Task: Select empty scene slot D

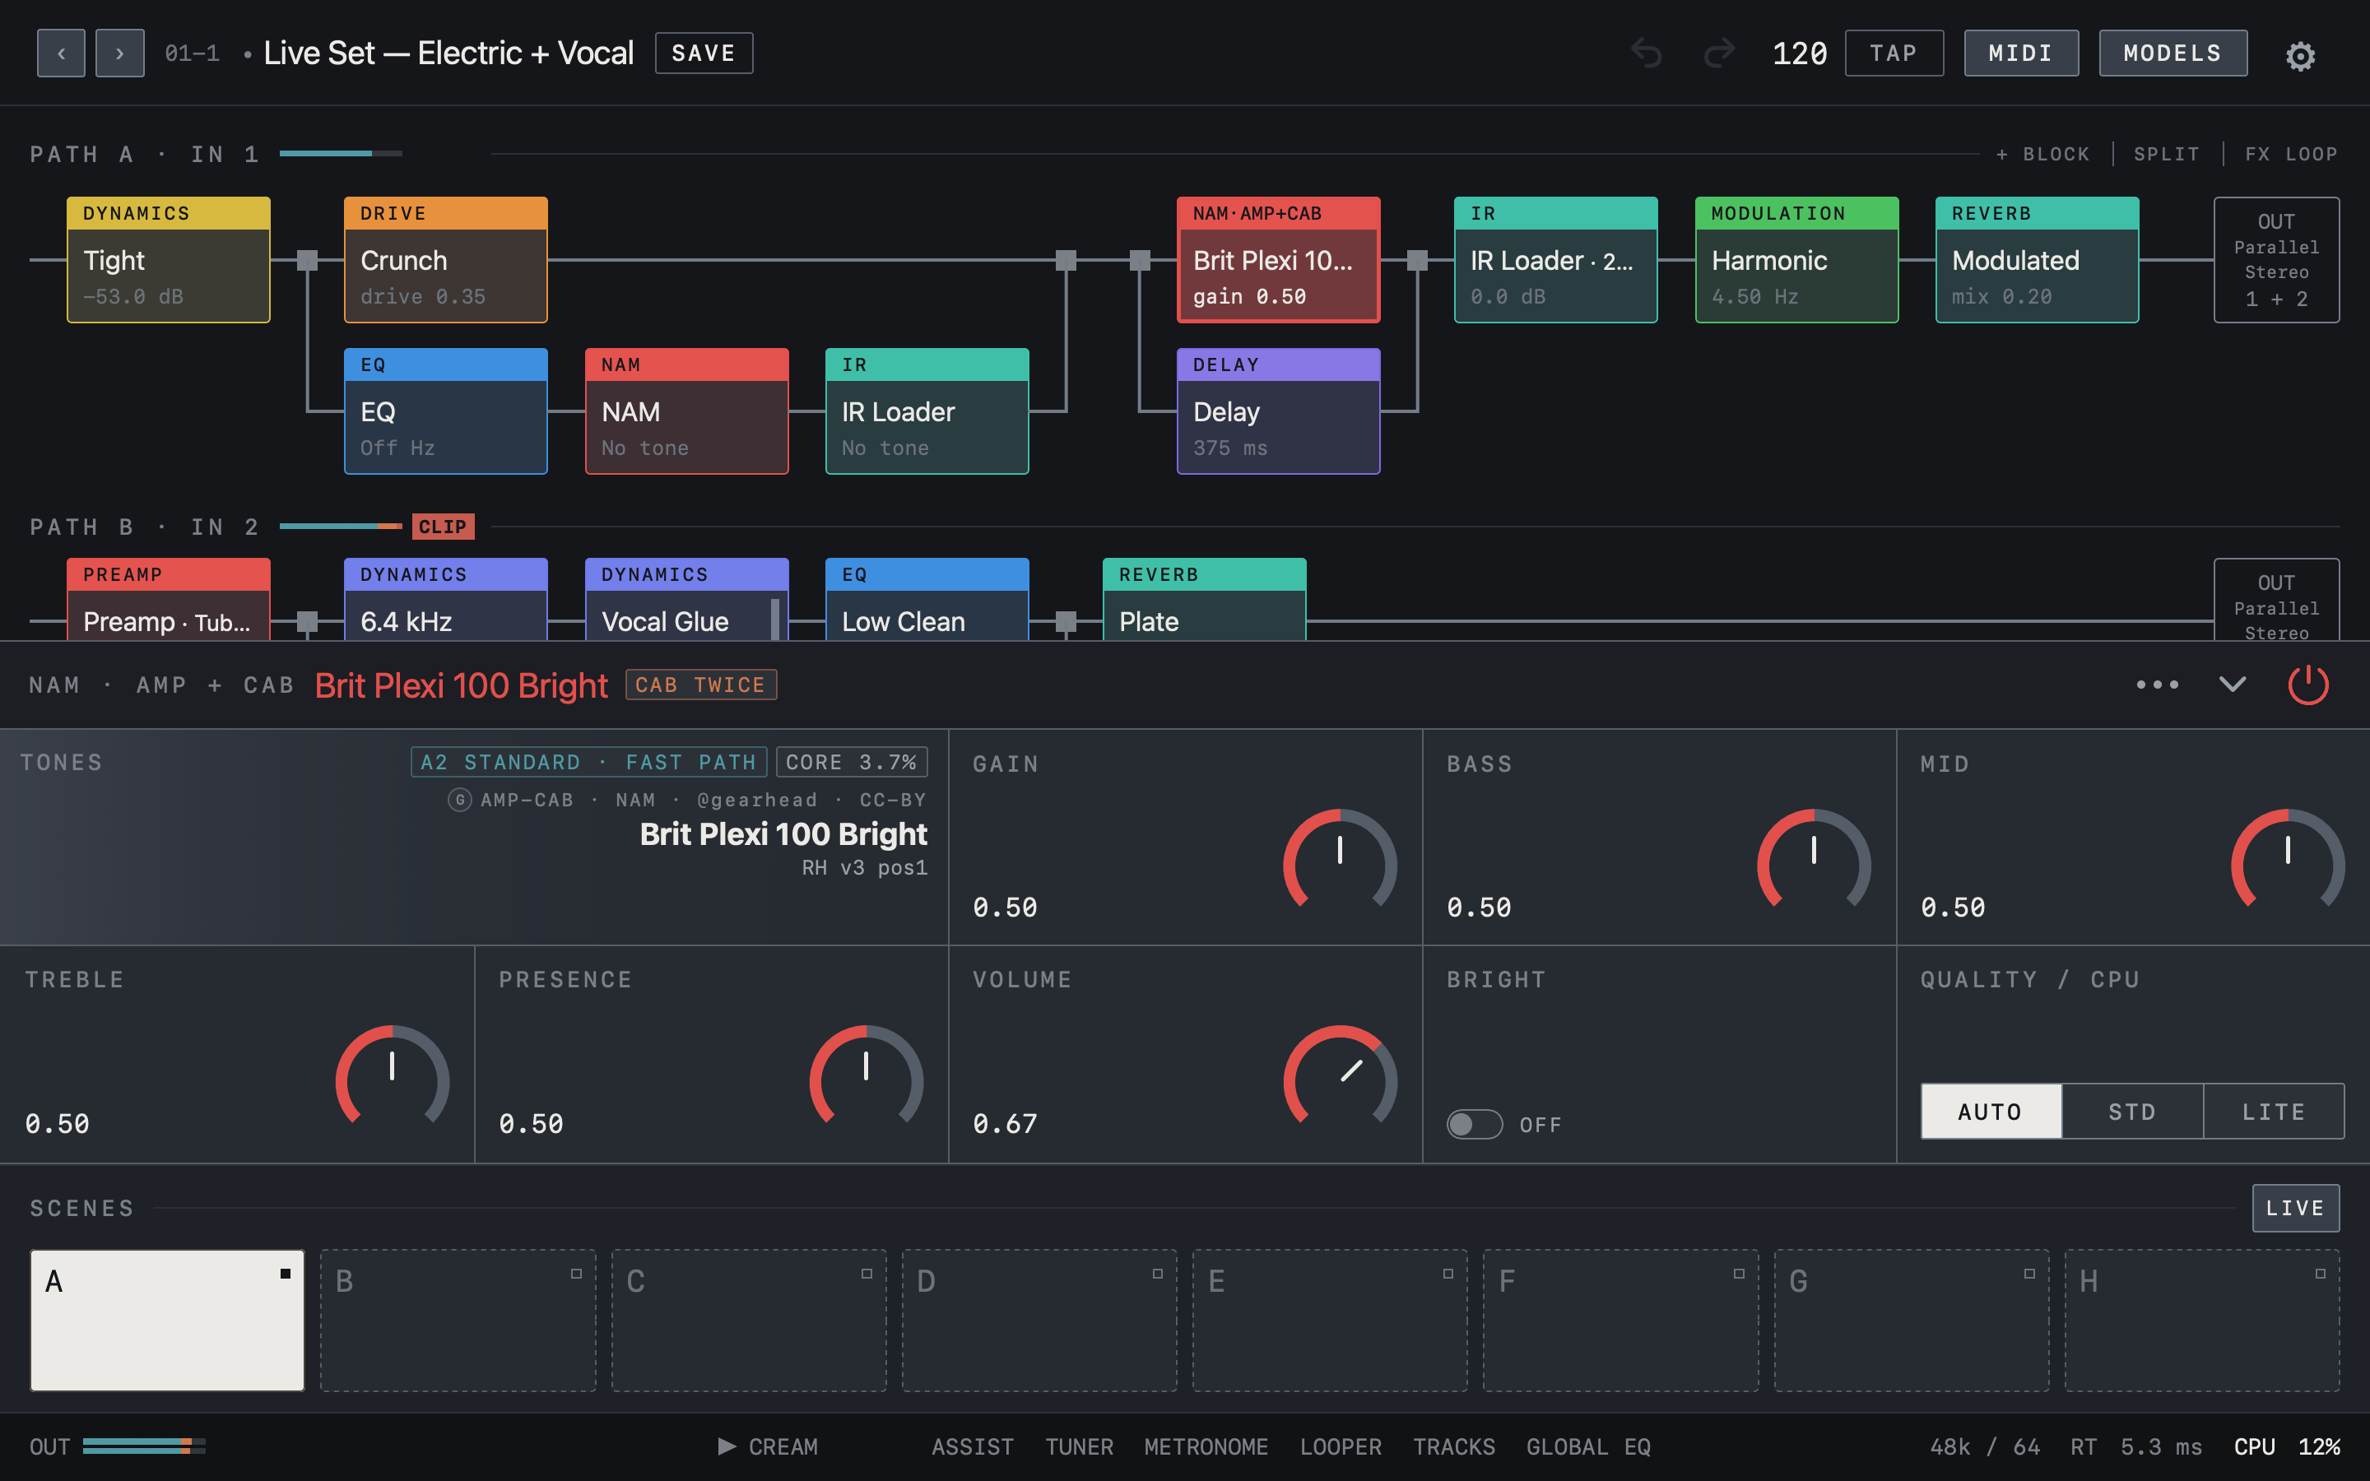Action: point(1039,1320)
